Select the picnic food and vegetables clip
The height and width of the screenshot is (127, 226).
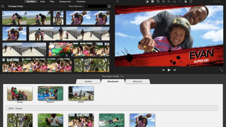(61, 49)
